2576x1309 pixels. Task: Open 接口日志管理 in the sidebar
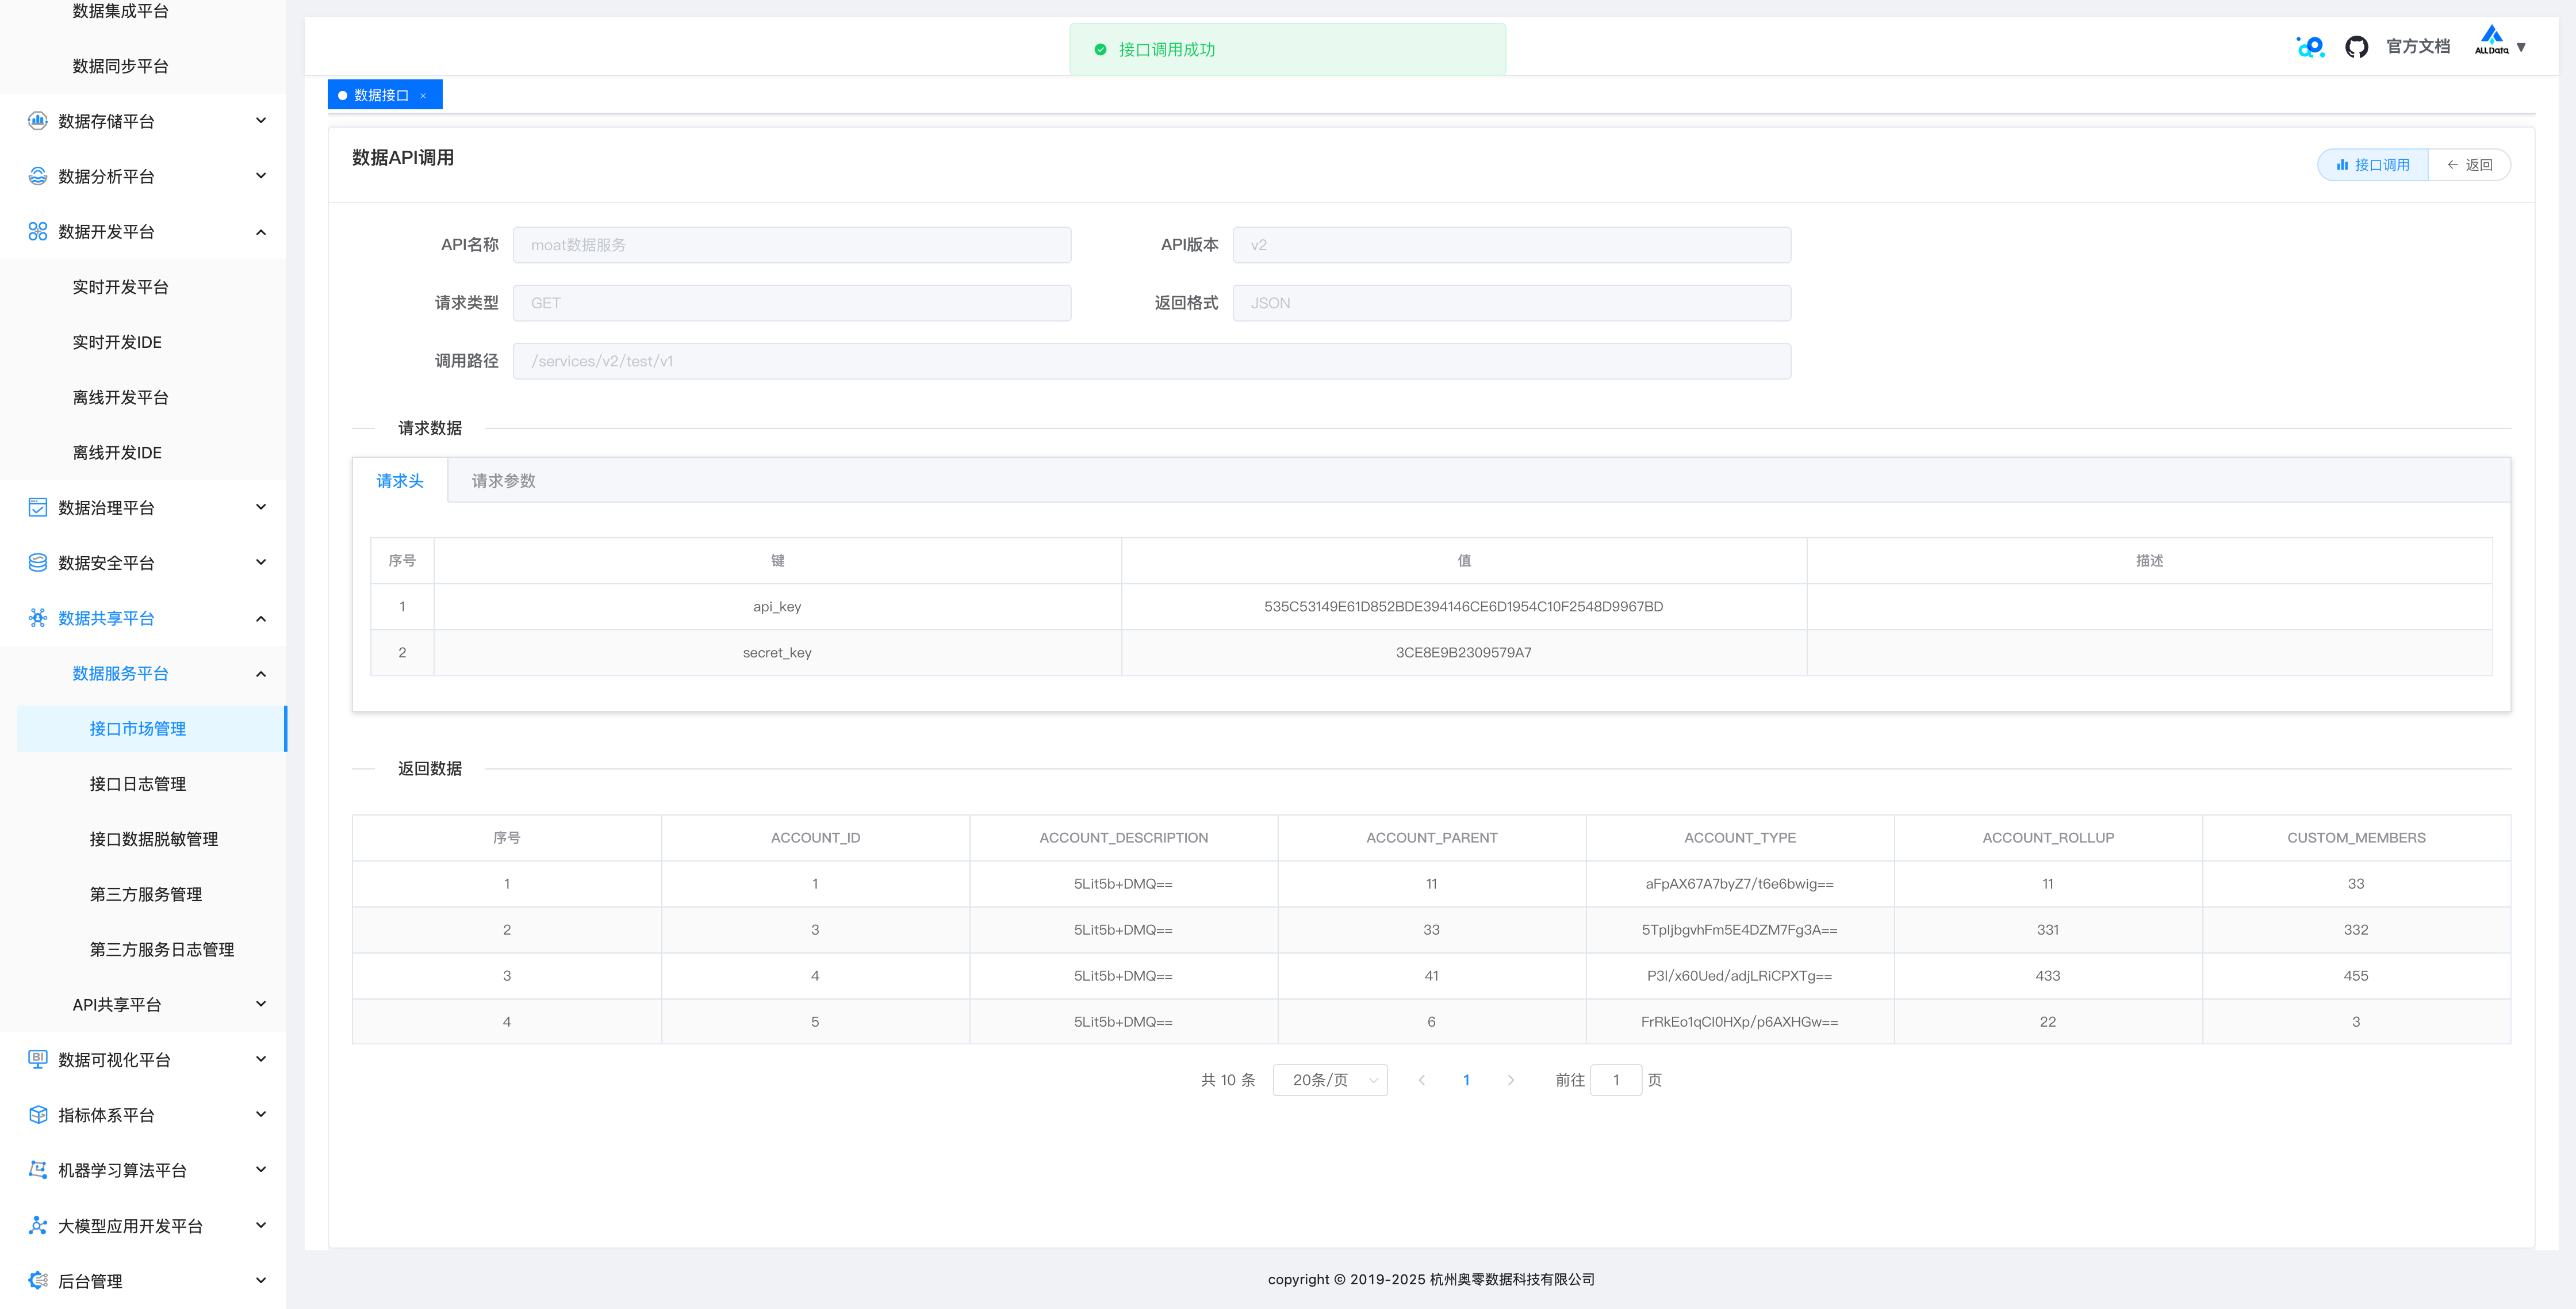(138, 784)
